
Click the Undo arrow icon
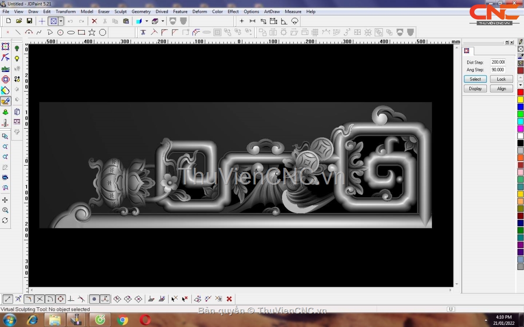click(70, 21)
